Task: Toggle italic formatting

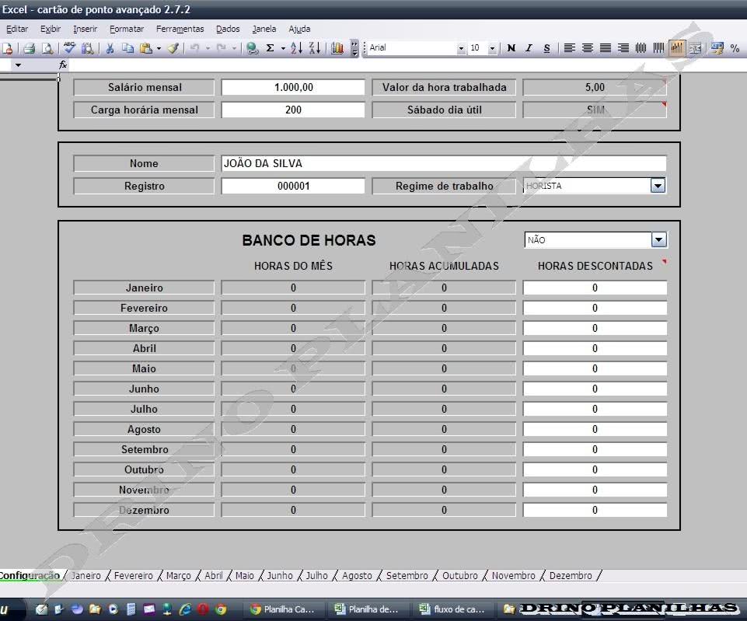Action: click(529, 48)
